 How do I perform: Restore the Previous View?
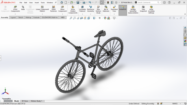pyautogui.click(x=78, y=18)
